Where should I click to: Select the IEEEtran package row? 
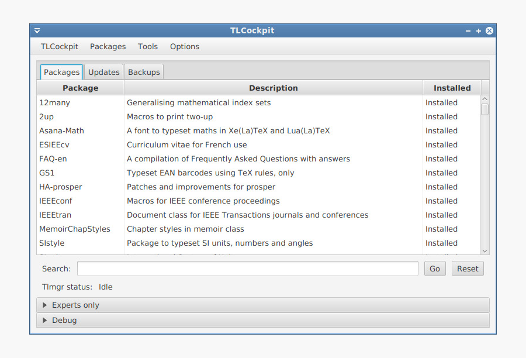[x=259, y=215]
